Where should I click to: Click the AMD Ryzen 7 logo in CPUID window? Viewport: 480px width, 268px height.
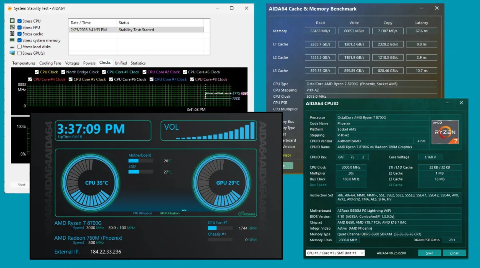445,132
